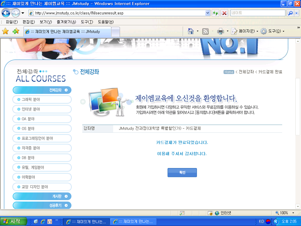
Task: Click the 성공후기 sidebar button
Action: 42,205
